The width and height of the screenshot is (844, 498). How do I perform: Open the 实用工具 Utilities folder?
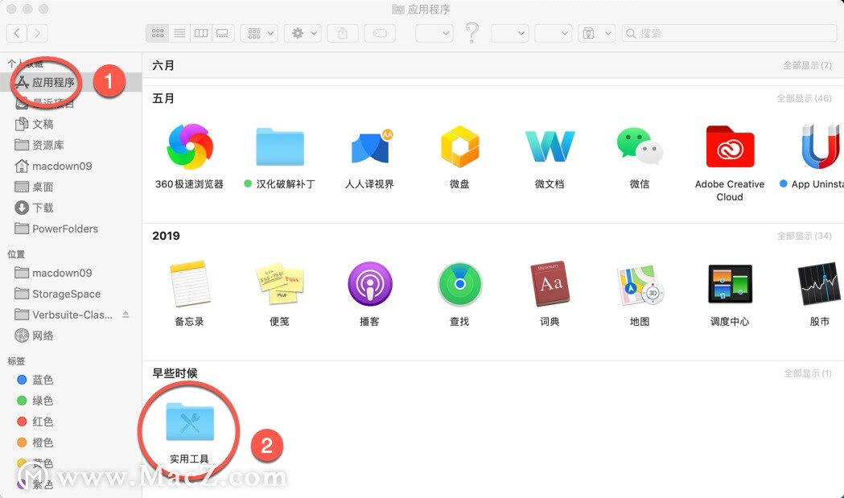[190, 422]
